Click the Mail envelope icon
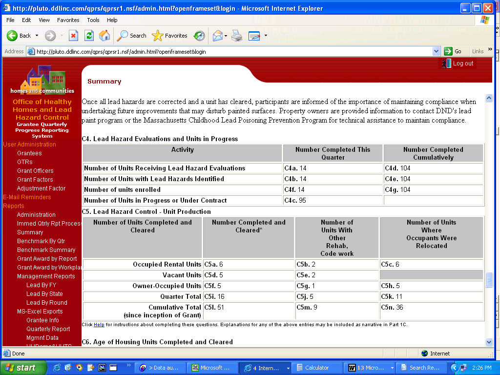Screen dimensions: 500x375 (x=217, y=36)
